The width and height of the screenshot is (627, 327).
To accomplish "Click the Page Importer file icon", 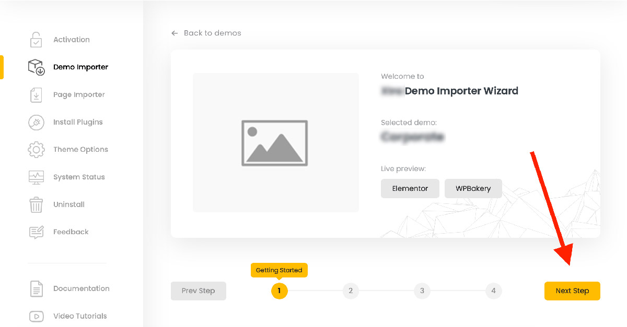I will point(36,95).
